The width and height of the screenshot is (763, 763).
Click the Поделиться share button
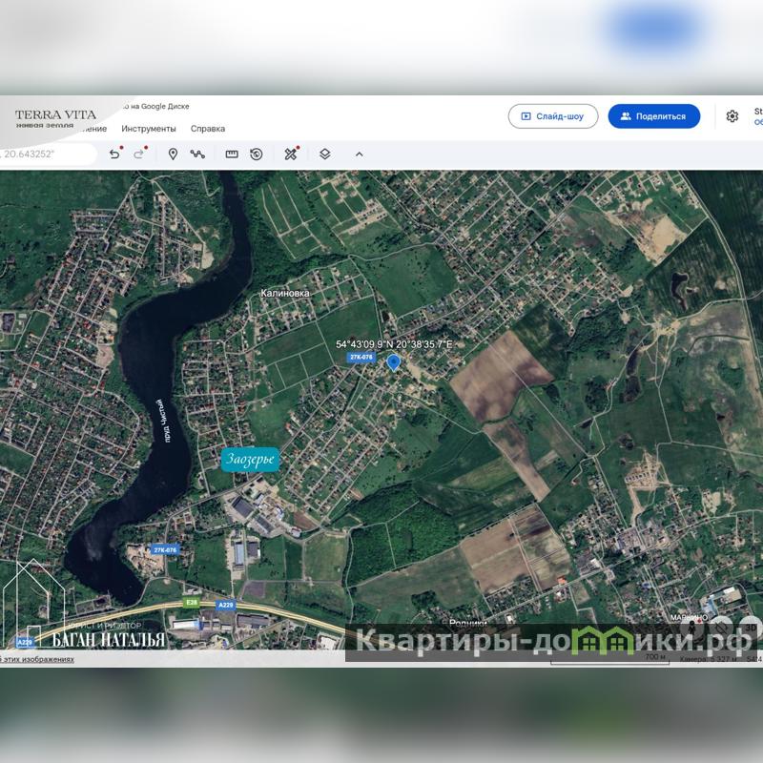point(654,116)
